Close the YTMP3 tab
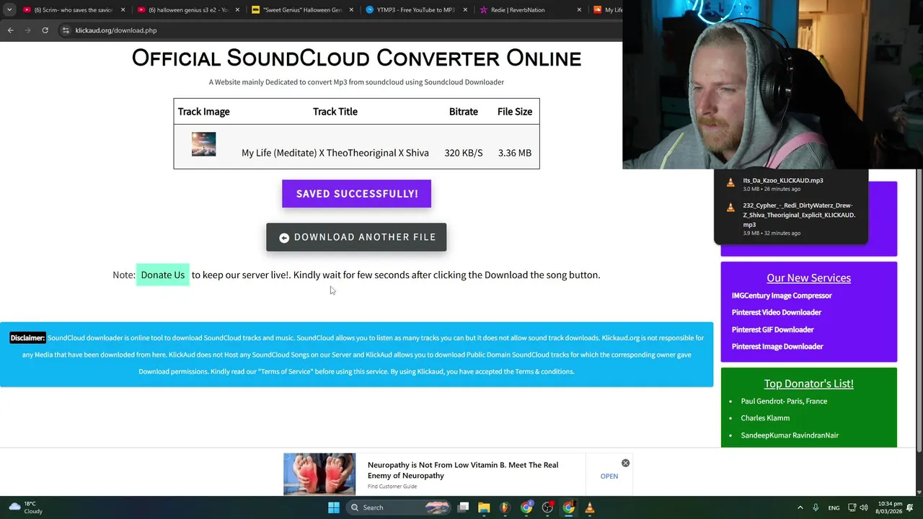The image size is (923, 519). pyautogui.click(x=466, y=10)
